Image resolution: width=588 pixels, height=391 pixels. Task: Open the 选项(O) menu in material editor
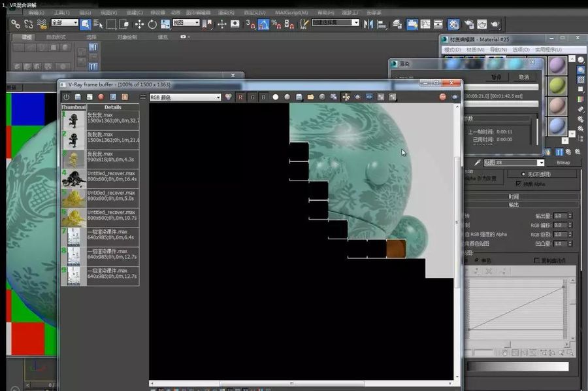tap(521, 50)
